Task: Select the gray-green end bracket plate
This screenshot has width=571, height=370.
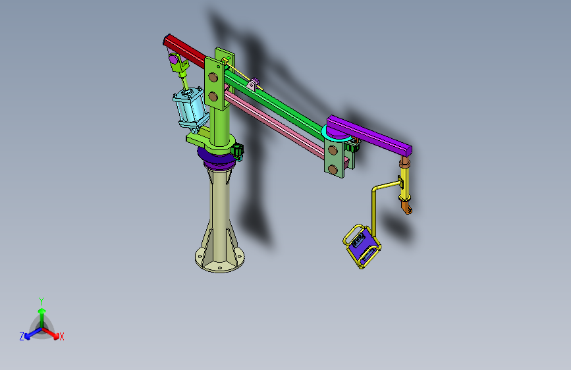Action: (334, 158)
